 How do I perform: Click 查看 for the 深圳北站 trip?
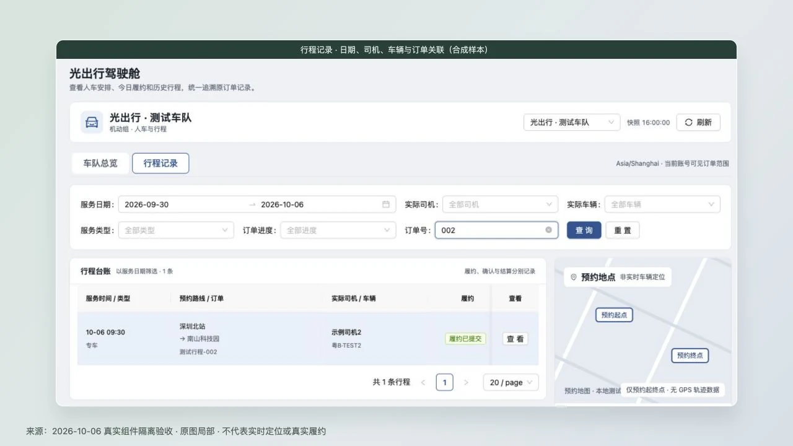click(515, 339)
